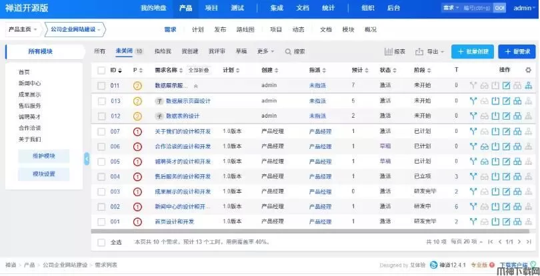The height and width of the screenshot is (276, 540).
Task: Expand the 更多 more filters dropdown
Action: [266, 52]
